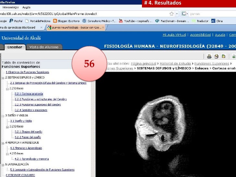This screenshot has height=177, width=236.
Task: Open 1 Objetivos de Funciones Superiores
Action: 27,72
